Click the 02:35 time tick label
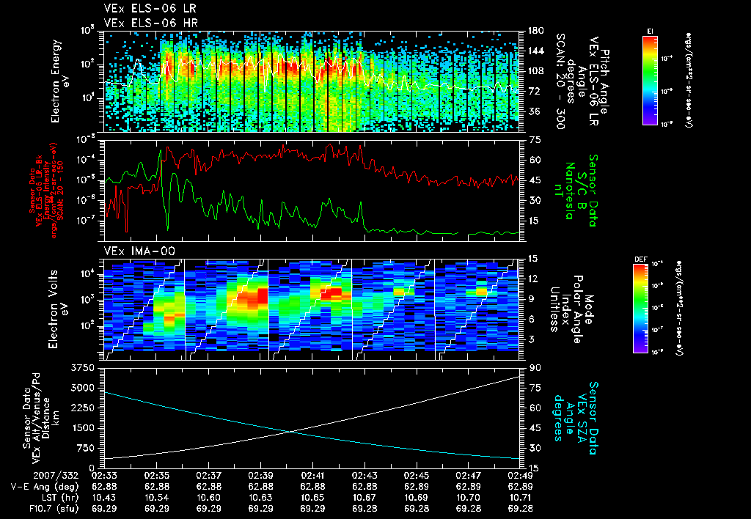751x519 pixels. coord(157,476)
